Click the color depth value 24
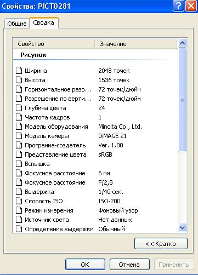 [x=101, y=108]
